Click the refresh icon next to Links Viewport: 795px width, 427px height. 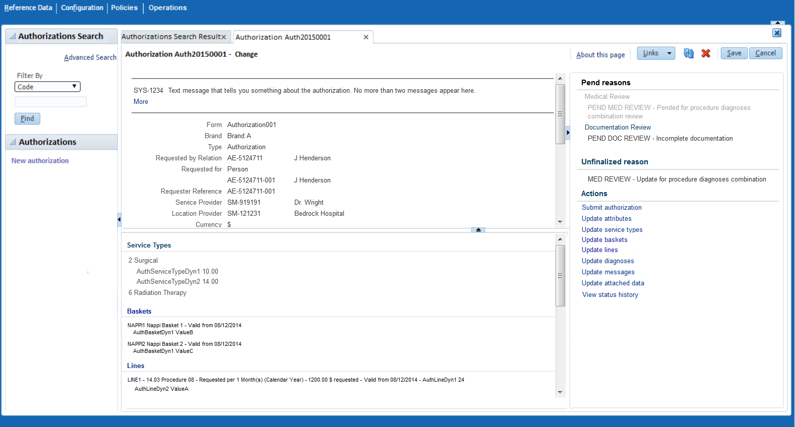click(x=689, y=53)
